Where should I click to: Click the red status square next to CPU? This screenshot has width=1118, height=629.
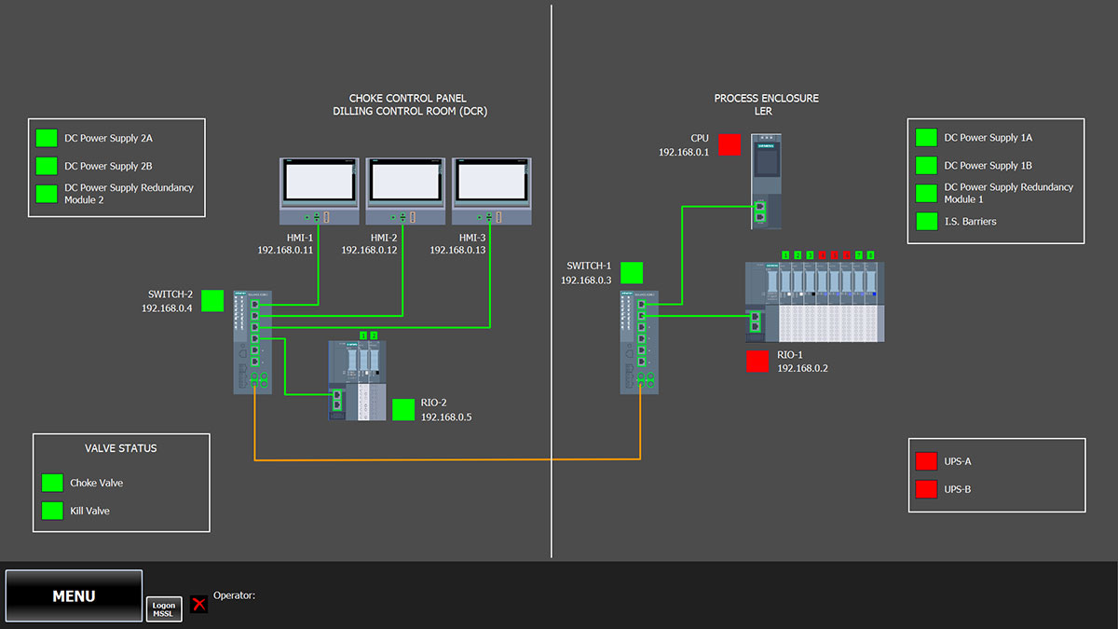[729, 144]
